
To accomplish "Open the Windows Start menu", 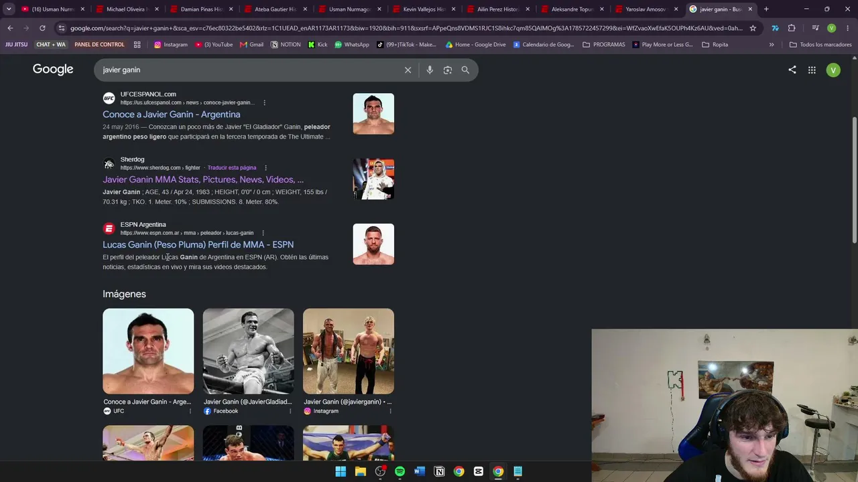I will pyautogui.click(x=341, y=471).
